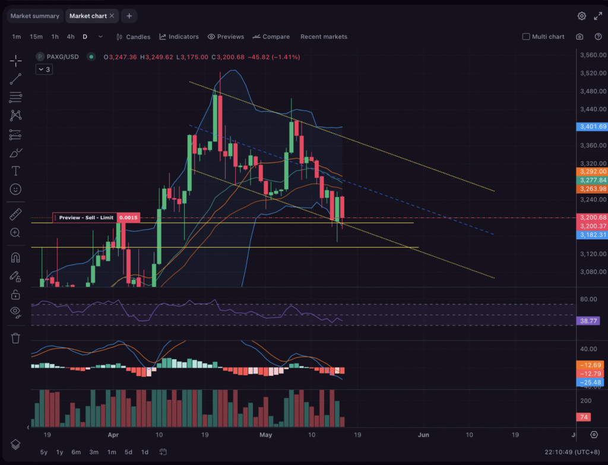Open chart settings gear icon
The height and width of the screenshot is (465, 608).
pos(582,16)
